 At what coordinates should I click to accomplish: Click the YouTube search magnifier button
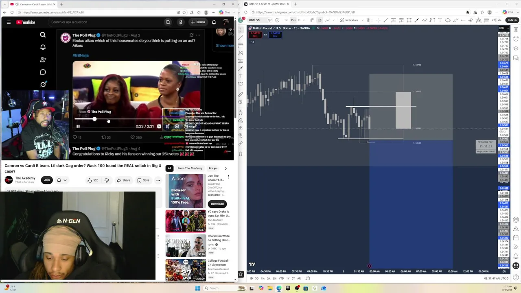pos(168,22)
